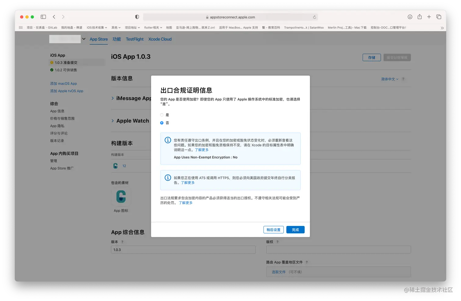Click the info icon beside ATS notice
This screenshot has width=461, height=301.
tap(168, 177)
